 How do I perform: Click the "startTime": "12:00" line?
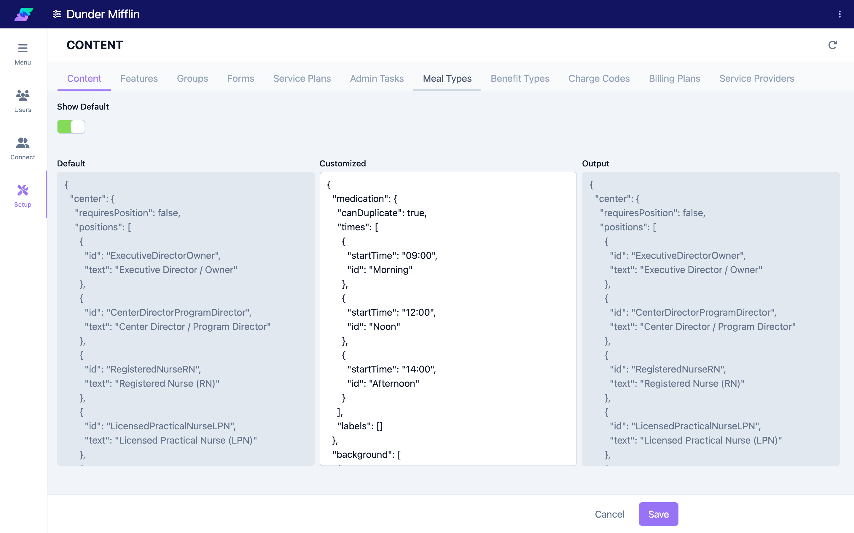click(x=391, y=312)
